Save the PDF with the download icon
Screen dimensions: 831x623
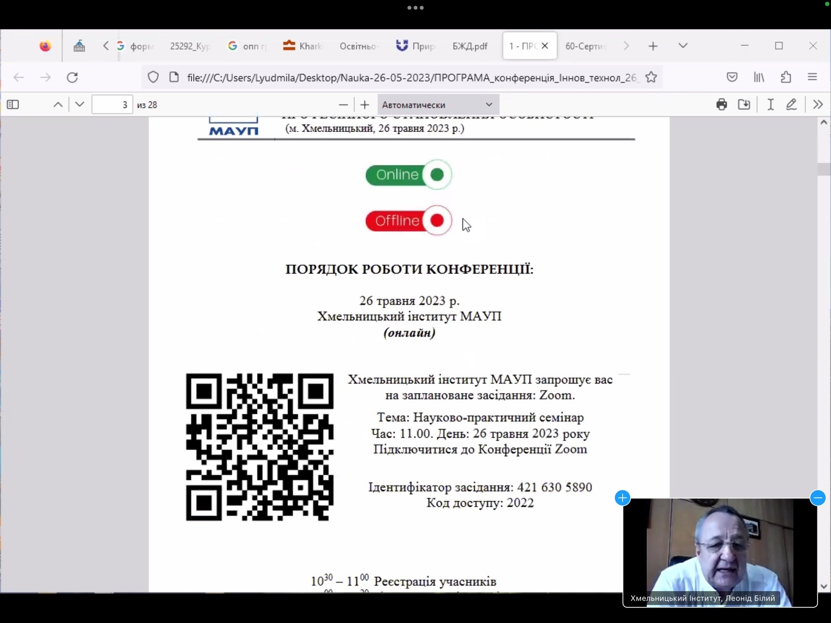(744, 105)
